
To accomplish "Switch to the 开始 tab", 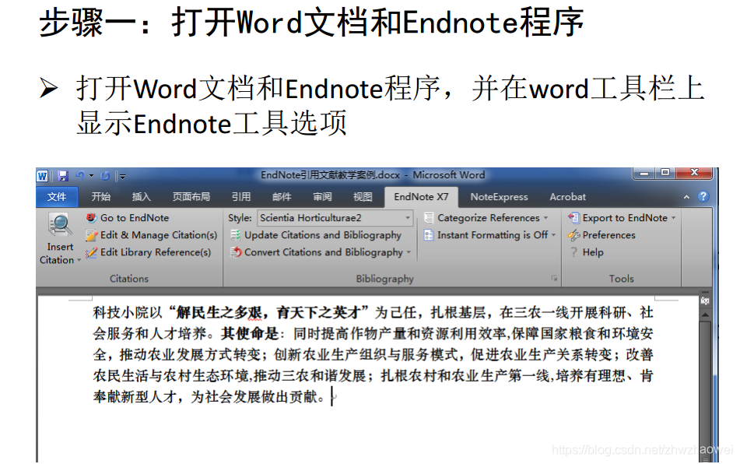I will click(x=100, y=197).
